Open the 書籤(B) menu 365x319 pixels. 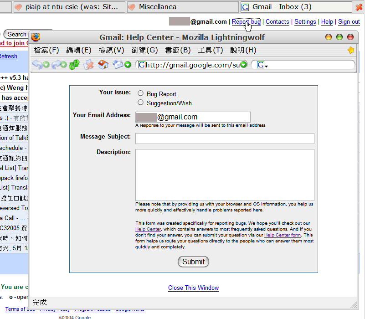[178, 50]
